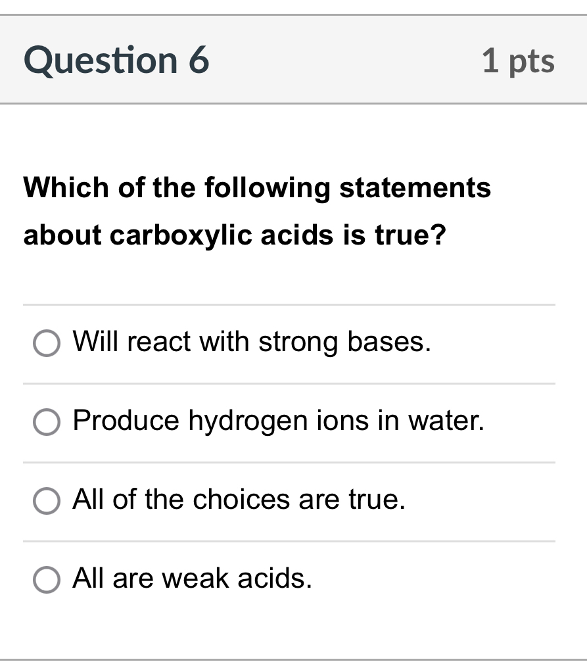Choose the third answer option row
This screenshot has height=664, width=587.
pos(293,499)
